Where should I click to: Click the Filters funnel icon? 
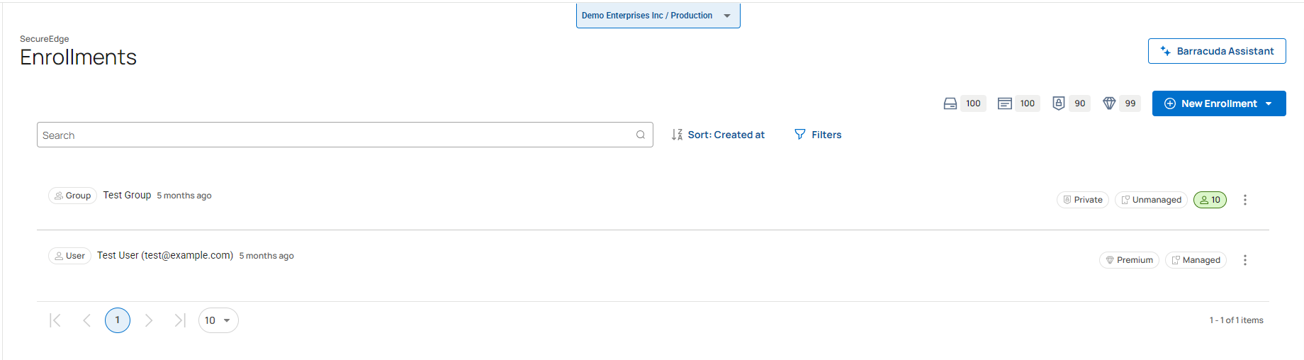pos(800,135)
